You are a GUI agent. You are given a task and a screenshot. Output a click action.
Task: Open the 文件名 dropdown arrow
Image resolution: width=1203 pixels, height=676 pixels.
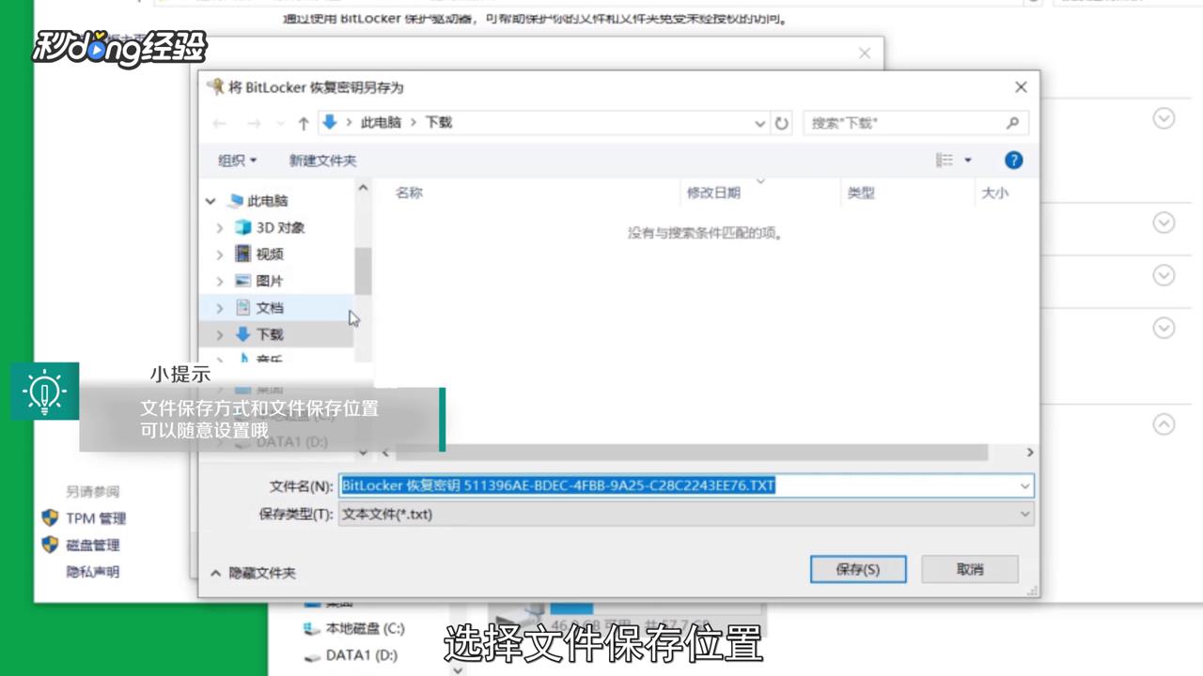pyautogui.click(x=1024, y=485)
